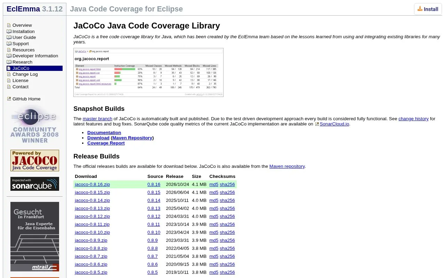This screenshot has height=278, width=445.
Task: Open the change history link
Action: pyautogui.click(x=413, y=119)
